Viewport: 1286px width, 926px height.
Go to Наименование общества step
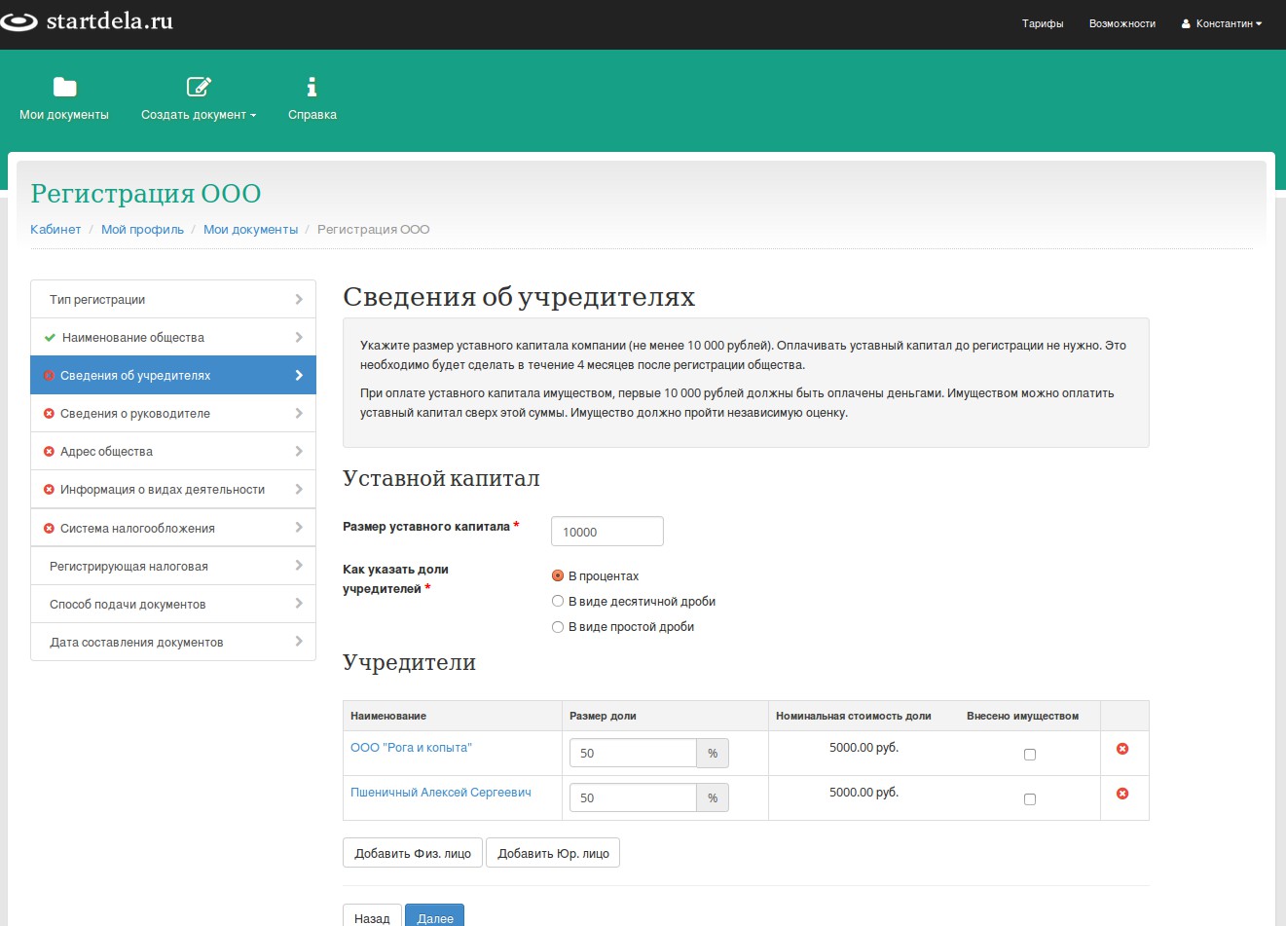pos(173,338)
